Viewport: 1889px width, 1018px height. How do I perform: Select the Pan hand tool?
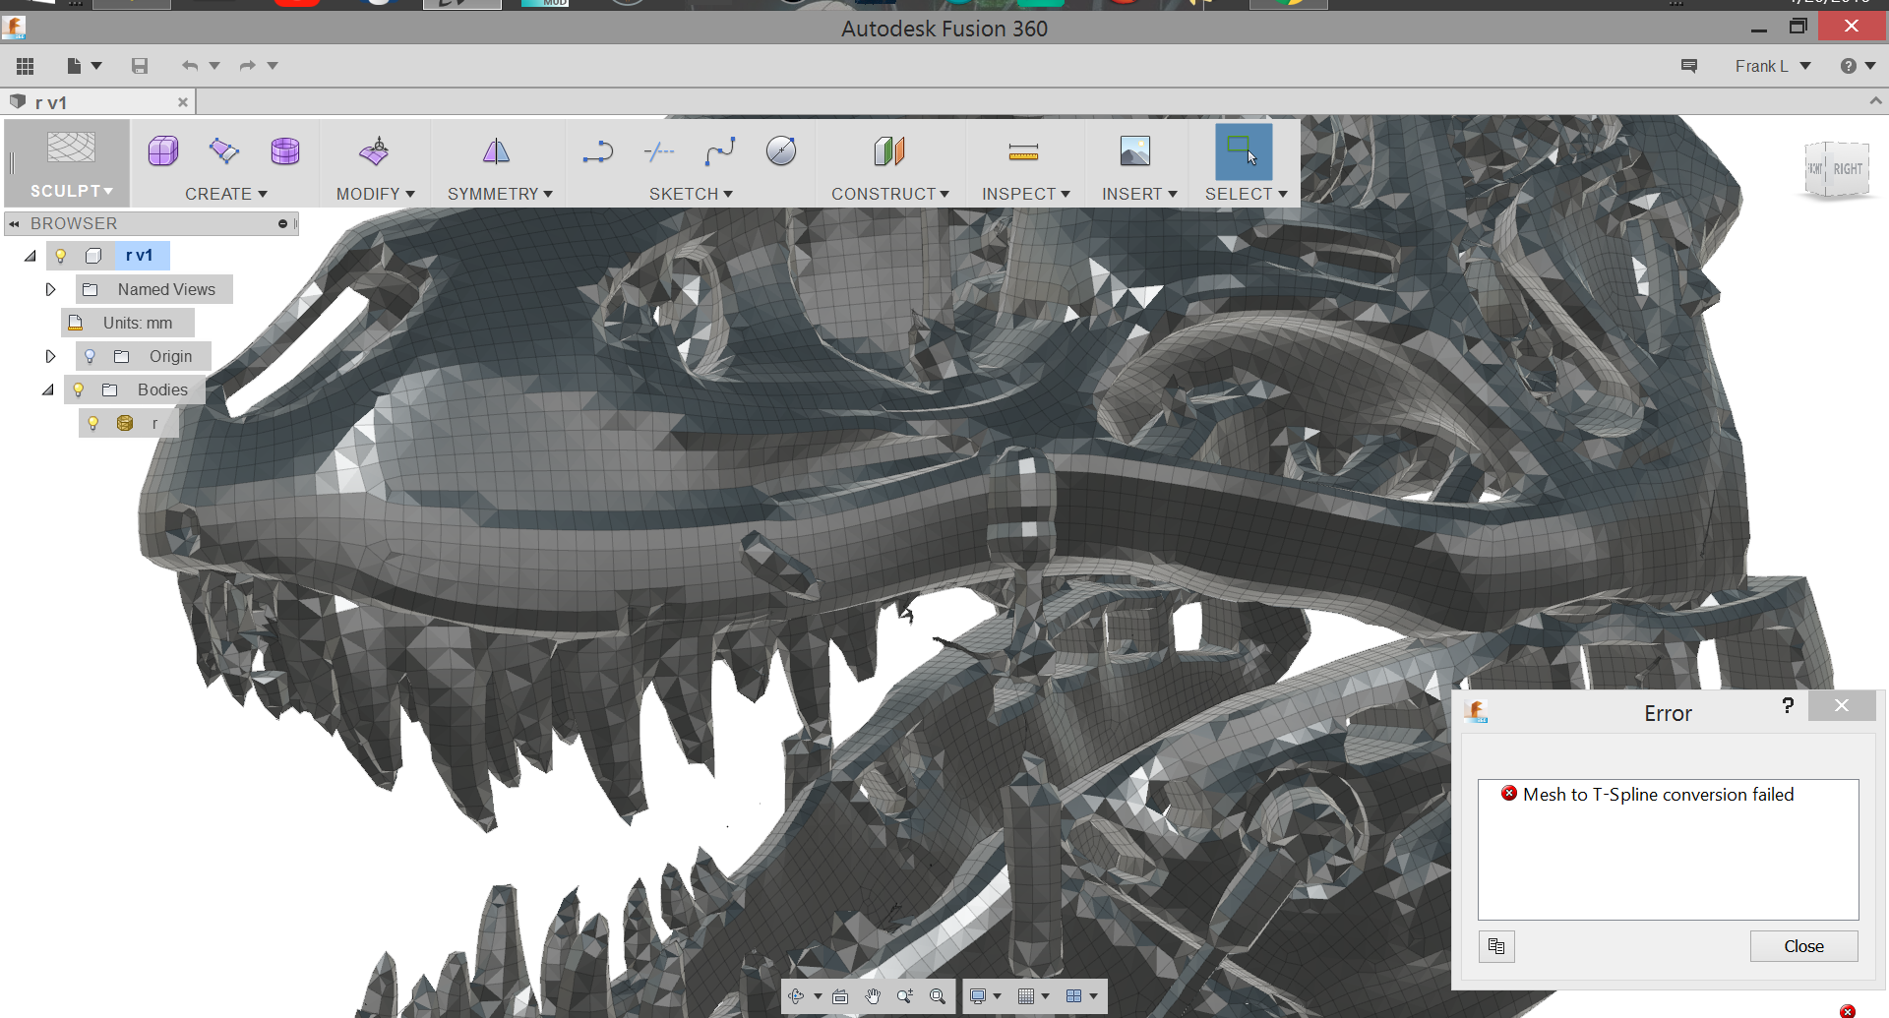tap(873, 996)
